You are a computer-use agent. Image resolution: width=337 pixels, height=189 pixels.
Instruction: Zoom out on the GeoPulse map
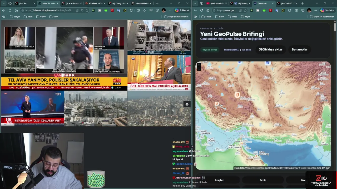199,69
